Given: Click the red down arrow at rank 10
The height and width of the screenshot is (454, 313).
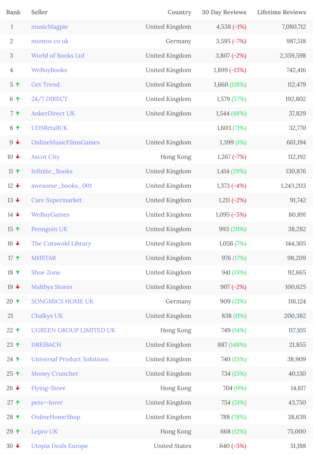Looking at the screenshot, I should tap(18, 157).
